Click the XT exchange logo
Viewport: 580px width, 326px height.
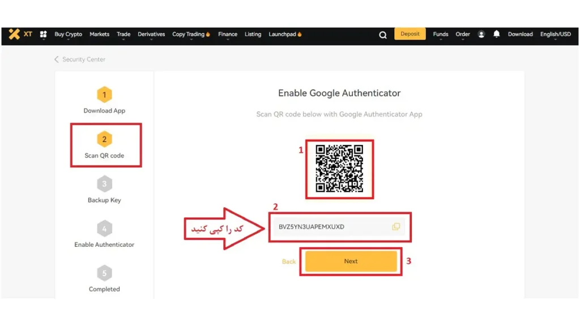coord(20,34)
